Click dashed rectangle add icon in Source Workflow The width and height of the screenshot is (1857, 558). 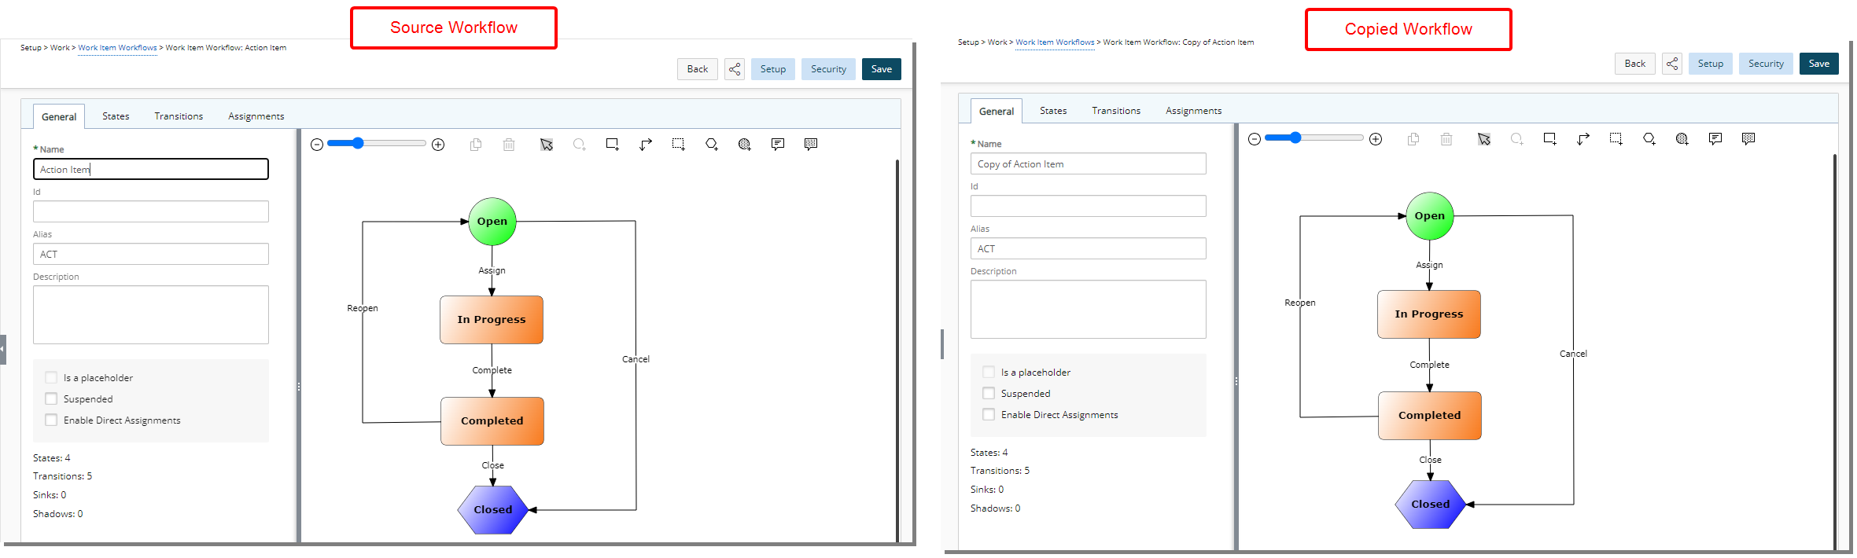tap(679, 145)
